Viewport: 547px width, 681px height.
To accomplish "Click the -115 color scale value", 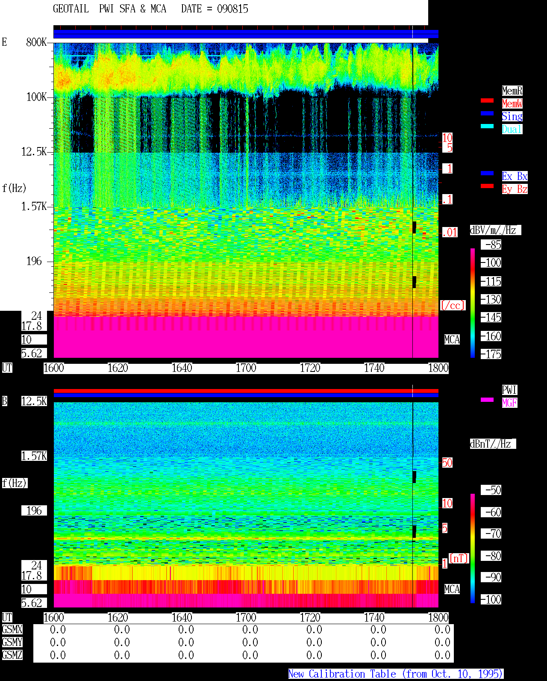I will (491, 281).
